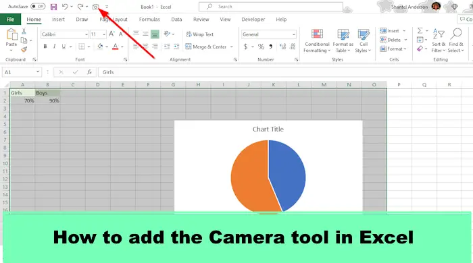Click Find & Select button
The height and width of the screenshot is (263, 473).
[x=456, y=41]
